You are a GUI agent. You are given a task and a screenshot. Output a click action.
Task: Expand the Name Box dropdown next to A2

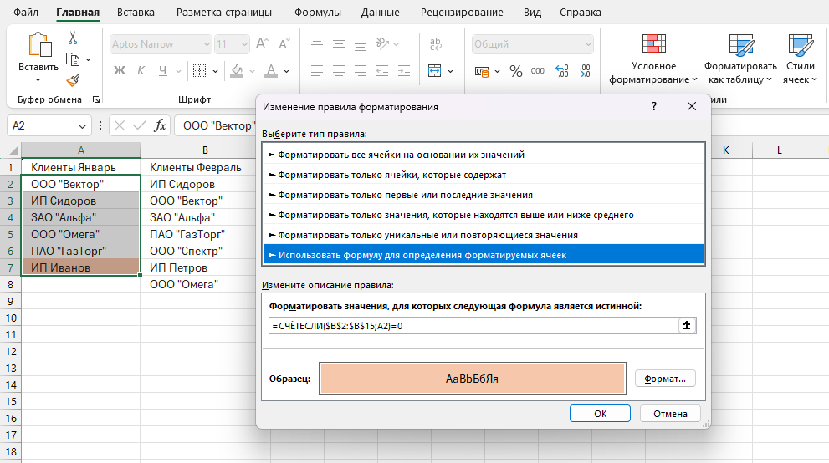[83, 125]
